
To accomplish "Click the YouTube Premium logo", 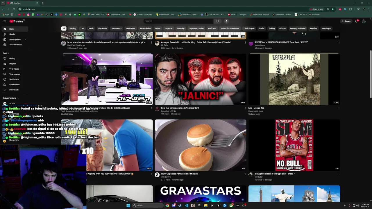I will (16, 21).
